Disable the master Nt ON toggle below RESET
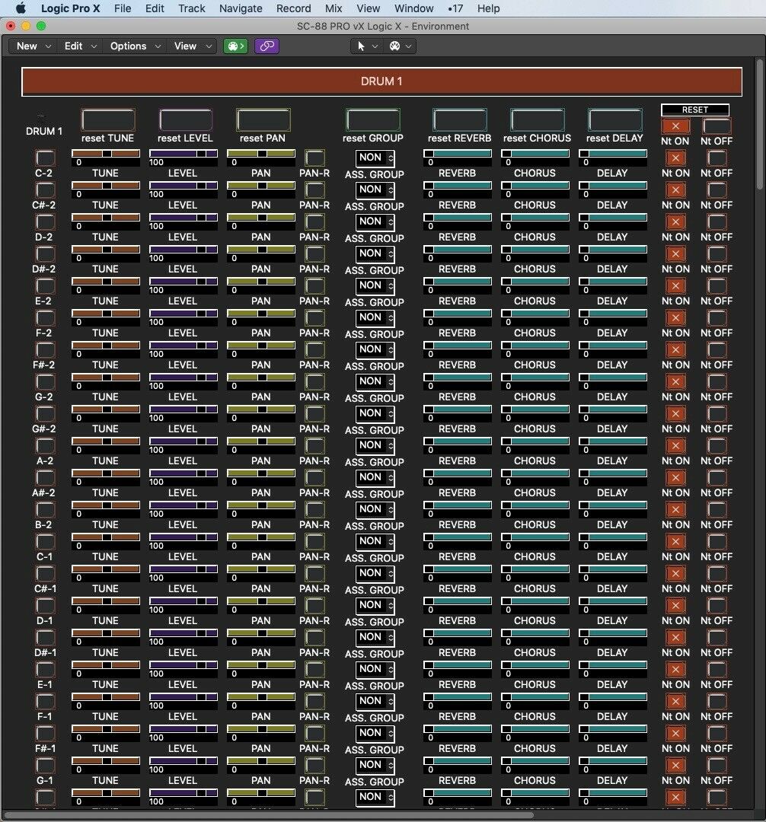Viewport: 766px width, 822px height. [676, 126]
